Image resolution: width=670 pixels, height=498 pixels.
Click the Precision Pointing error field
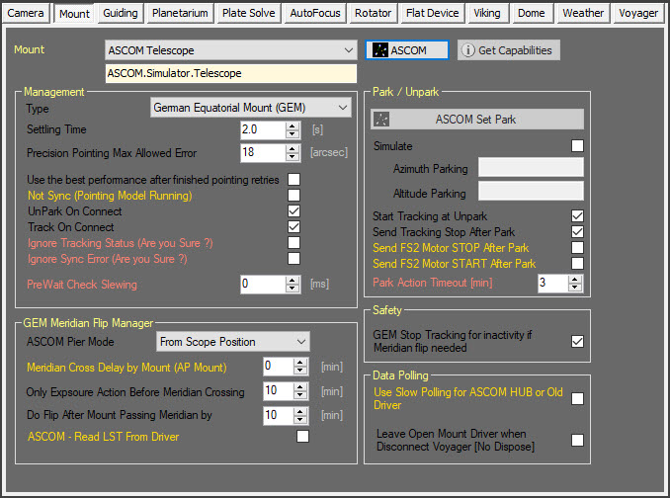click(263, 152)
